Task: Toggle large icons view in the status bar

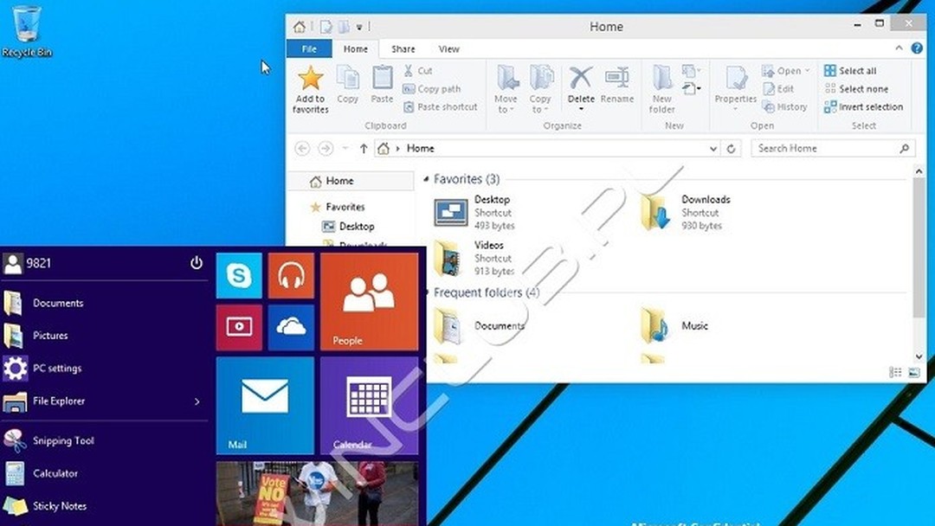Action: click(x=913, y=371)
